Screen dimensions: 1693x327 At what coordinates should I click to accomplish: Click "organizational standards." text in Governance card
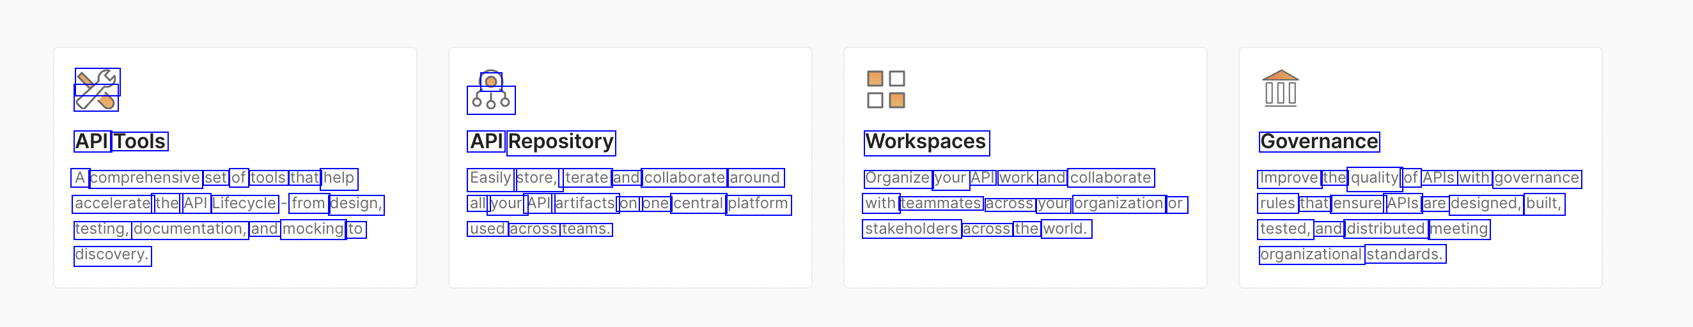[x=1351, y=255]
